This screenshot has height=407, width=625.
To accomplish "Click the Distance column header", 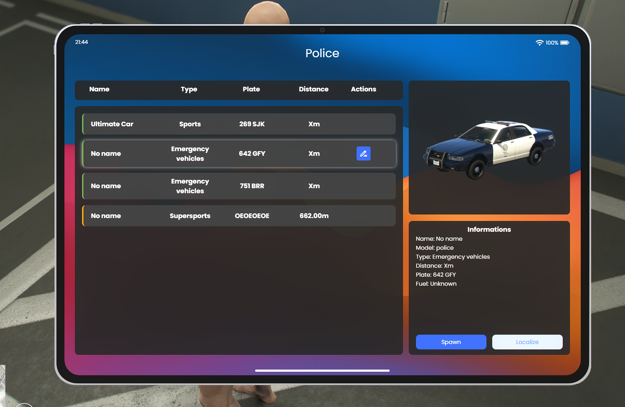I will (x=313, y=89).
